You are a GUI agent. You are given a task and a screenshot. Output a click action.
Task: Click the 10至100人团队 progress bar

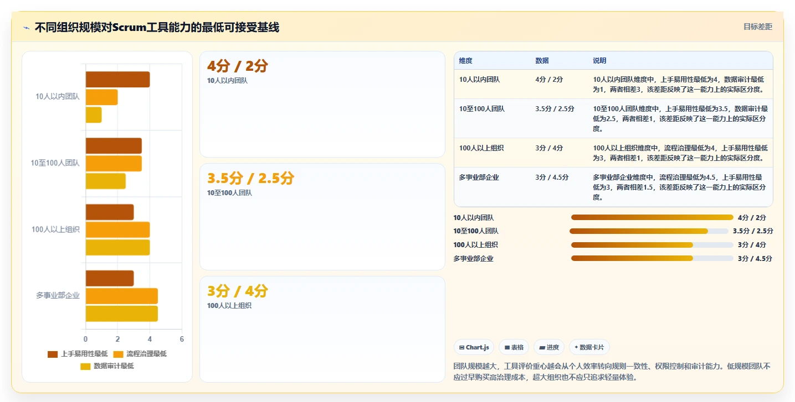click(x=649, y=231)
